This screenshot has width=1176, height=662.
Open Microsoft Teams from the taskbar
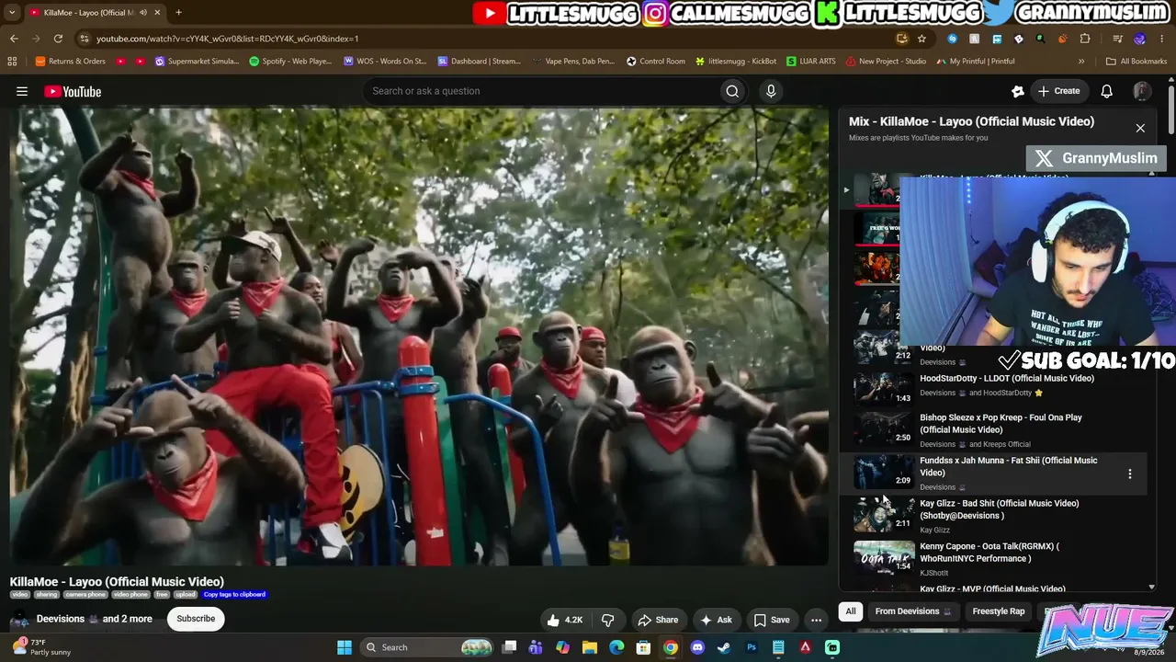pyautogui.click(x=536, y=647)
